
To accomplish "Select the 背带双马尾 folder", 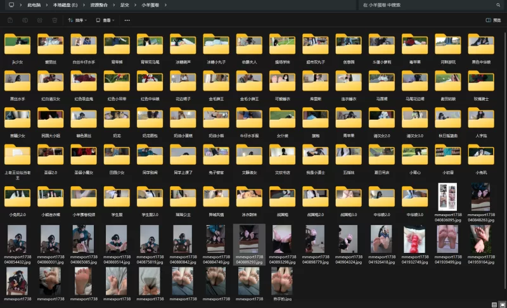I will (150, 48).
